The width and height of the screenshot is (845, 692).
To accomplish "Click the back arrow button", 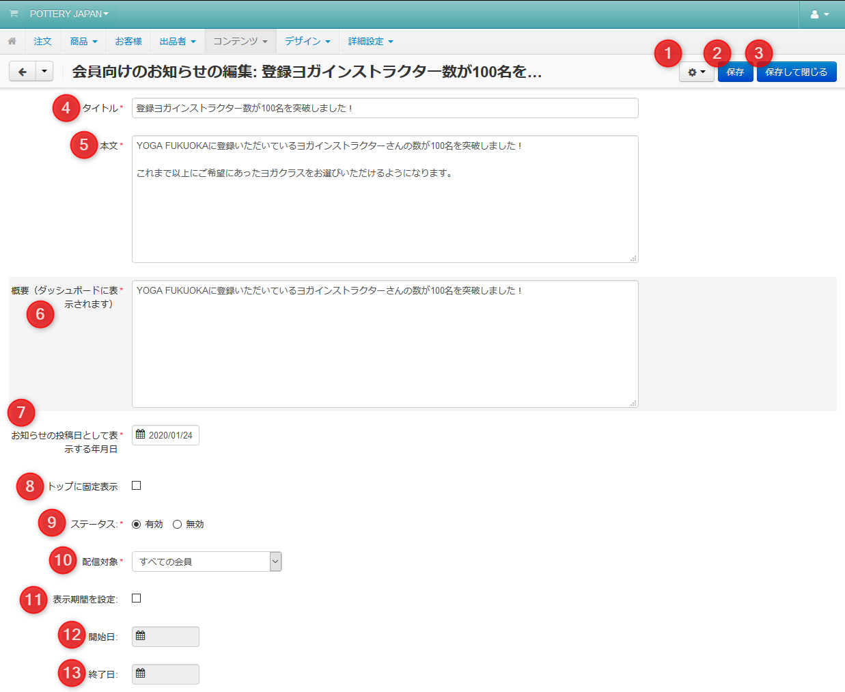I will (23, 72).
